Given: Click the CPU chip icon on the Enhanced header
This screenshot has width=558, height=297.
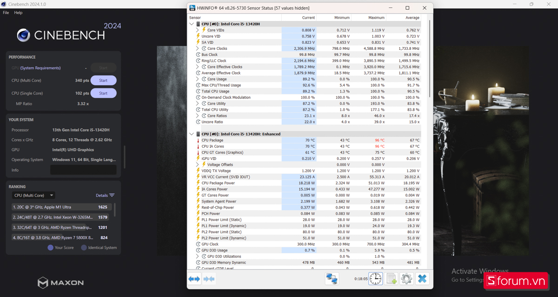Looking at the screenshot, I should pos(198,134).
